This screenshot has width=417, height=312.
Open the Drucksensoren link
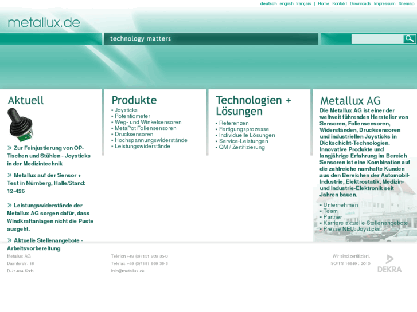tap(134, 134)
